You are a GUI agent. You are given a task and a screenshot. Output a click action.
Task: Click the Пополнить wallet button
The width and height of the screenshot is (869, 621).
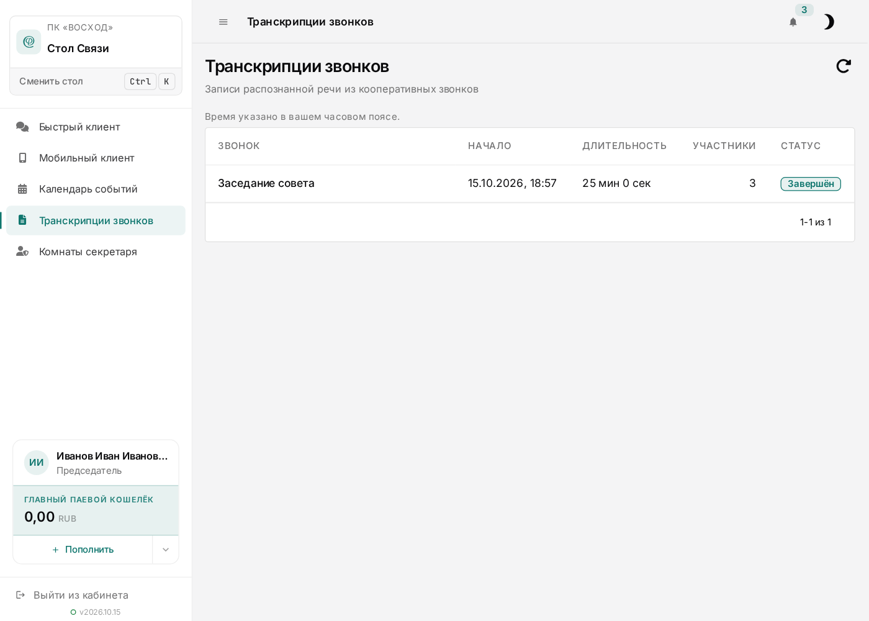[83, 550]
